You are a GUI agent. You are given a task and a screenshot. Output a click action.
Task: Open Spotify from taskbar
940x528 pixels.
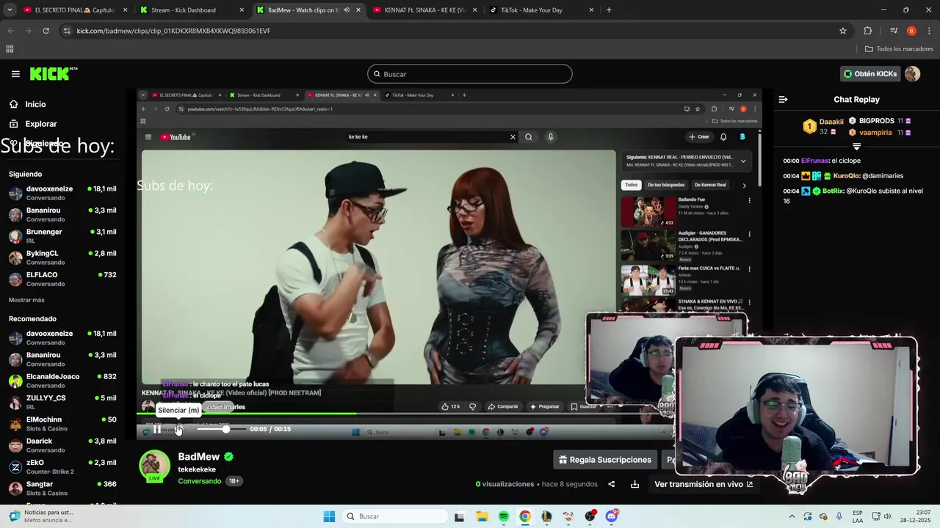504,516
